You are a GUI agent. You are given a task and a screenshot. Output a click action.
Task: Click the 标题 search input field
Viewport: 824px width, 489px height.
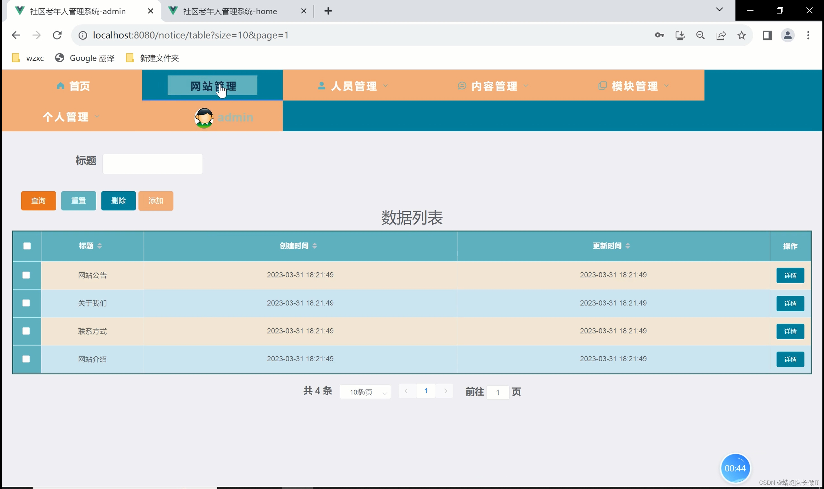(x=152, y=164)
